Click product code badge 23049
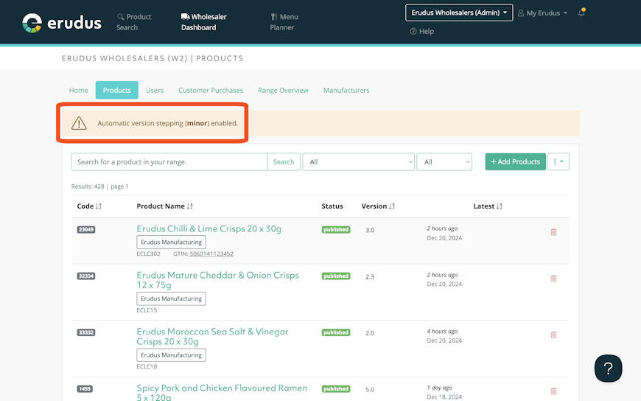 coord(86,229)
